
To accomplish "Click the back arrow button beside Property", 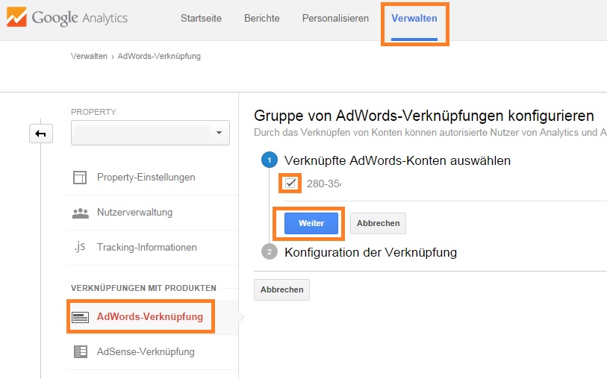I will coord(41,134).
